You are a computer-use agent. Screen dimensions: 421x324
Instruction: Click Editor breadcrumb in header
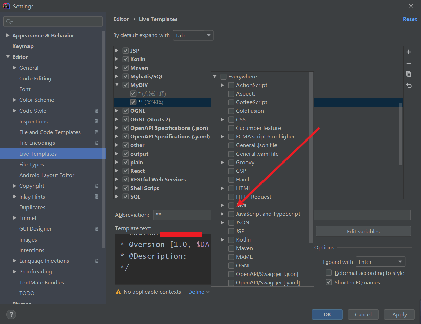(121, 19)
